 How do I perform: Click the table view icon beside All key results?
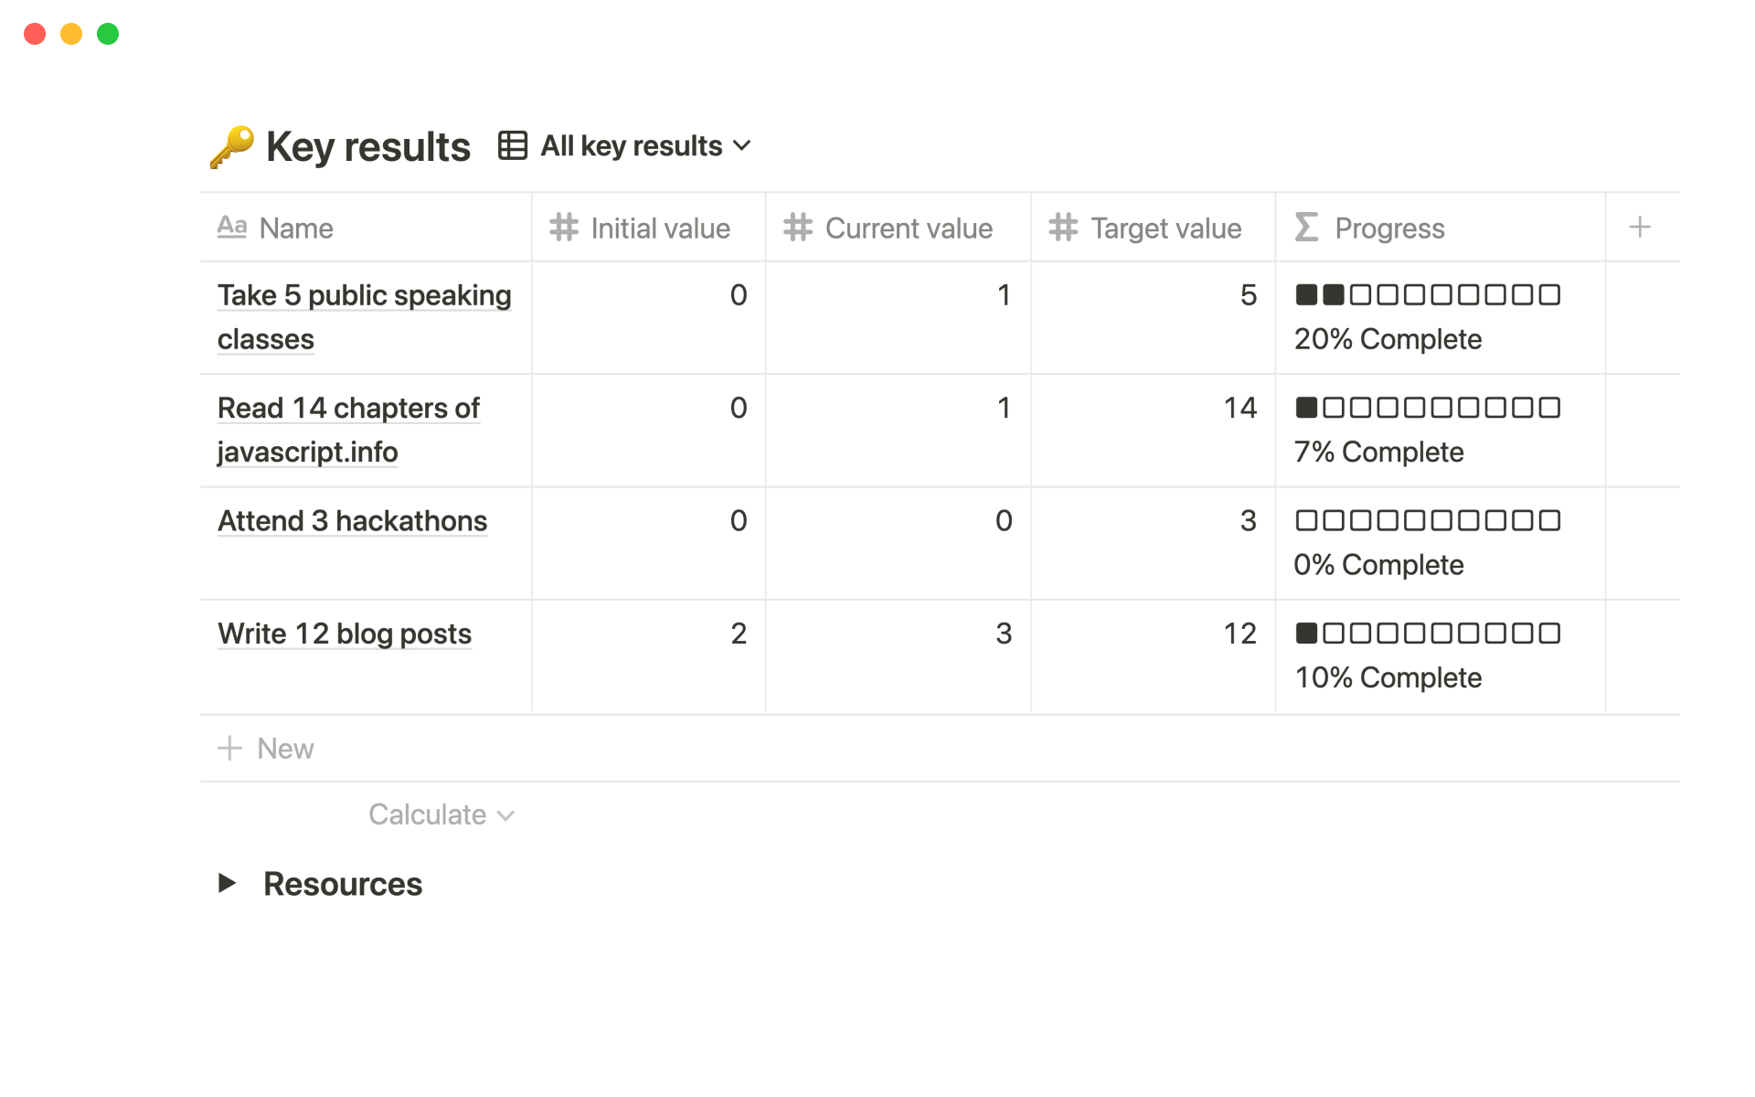513,145
